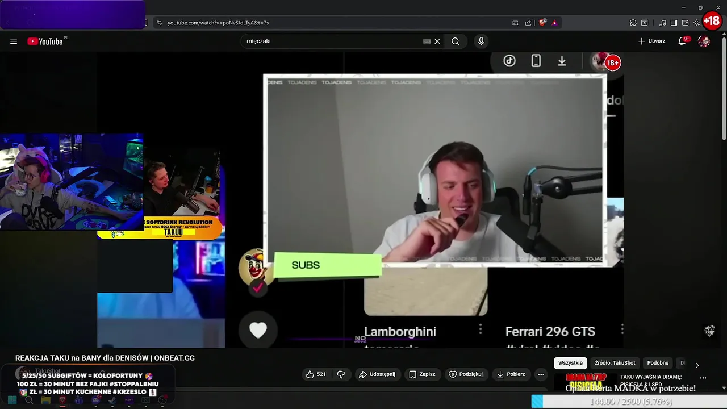Click the green SUBS label

click(x=327, y=265)
